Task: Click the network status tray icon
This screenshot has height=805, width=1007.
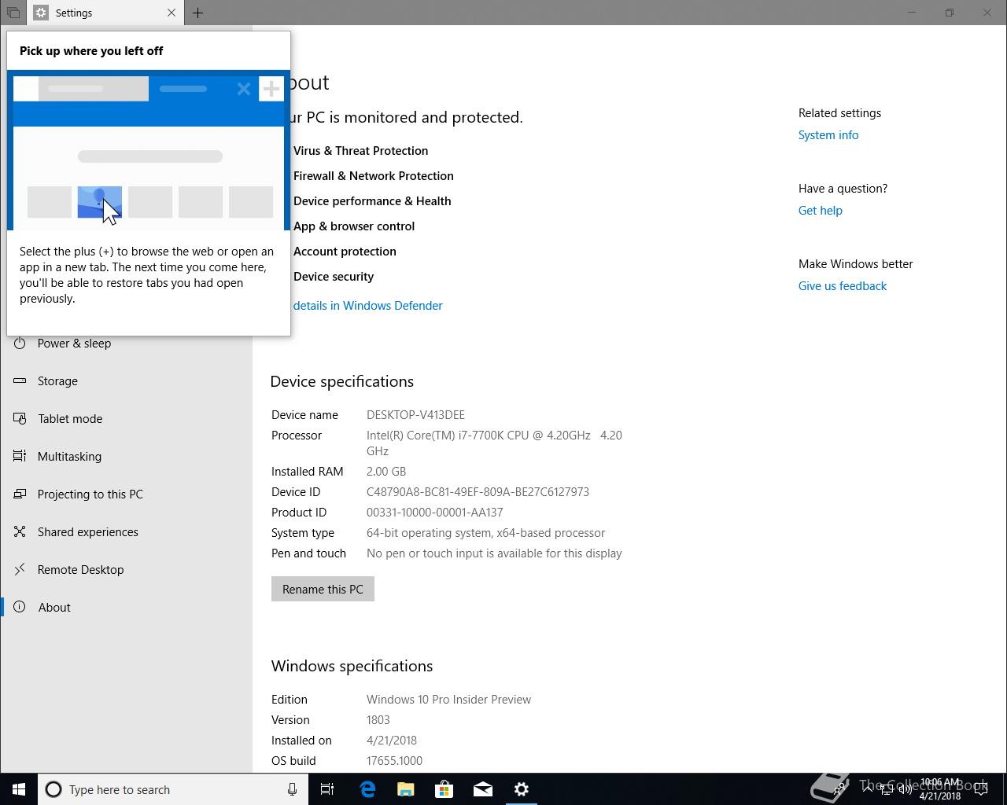Action: tap(886, 789)
